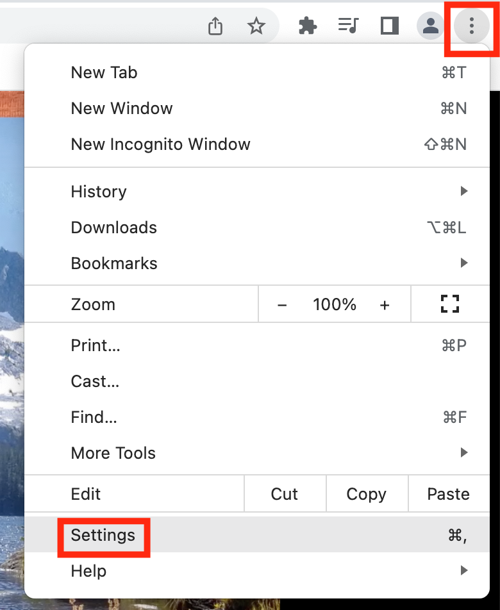This screenshot has height=610, width=500.
Task: Expand the Help submenu
Action: tap(257, 571)
